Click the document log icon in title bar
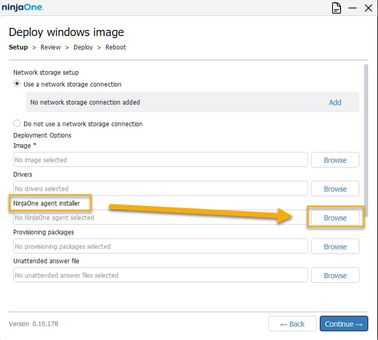The image size is (378, 340). [x=337, y=8]
